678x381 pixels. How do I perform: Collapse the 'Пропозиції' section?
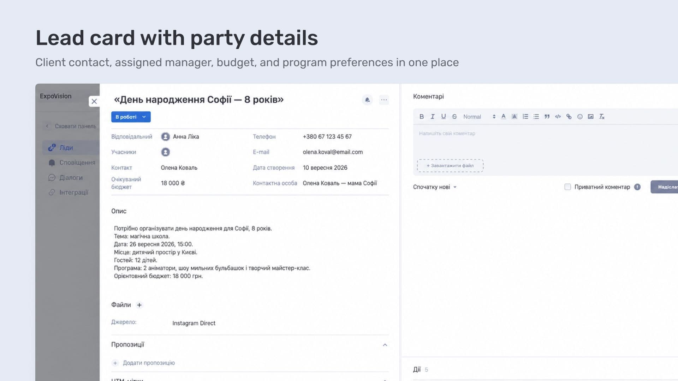(385, 345)
